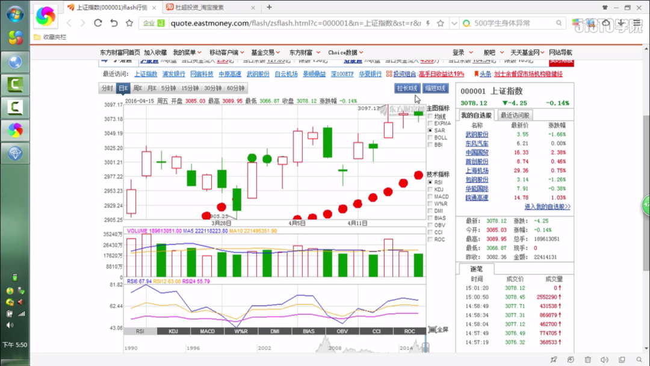Expand the 移动客户端 dropdown
650x366 pixels.
(x=227, y=52)
